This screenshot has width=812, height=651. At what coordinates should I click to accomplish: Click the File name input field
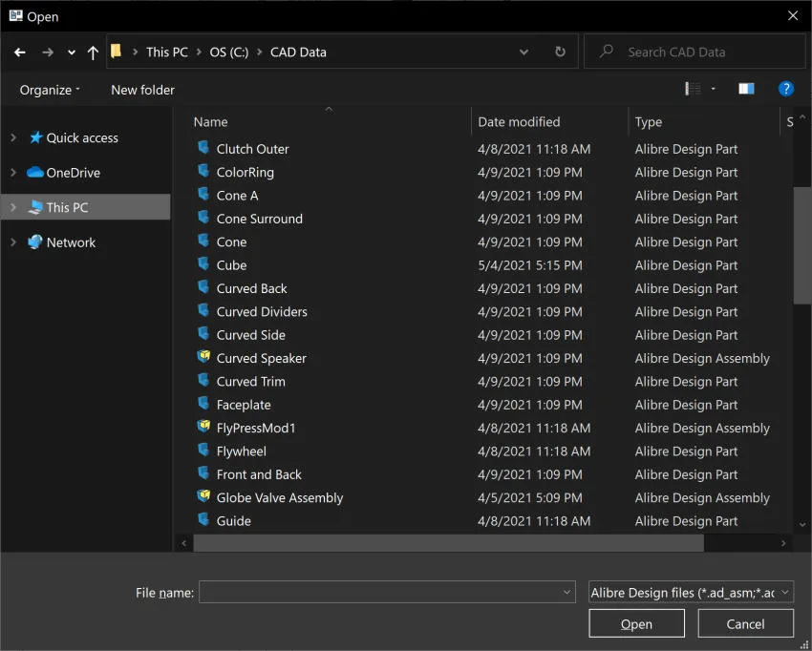pos(387,592)
